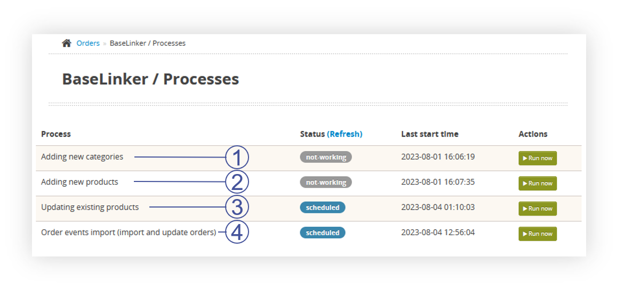Click the Actions column header
Image resolution: width=624 pixels, height=290 pixels.
tap(533, 134)
